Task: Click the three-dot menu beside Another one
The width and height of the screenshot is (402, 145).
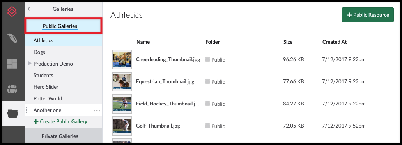Action: tap(97, 110)
